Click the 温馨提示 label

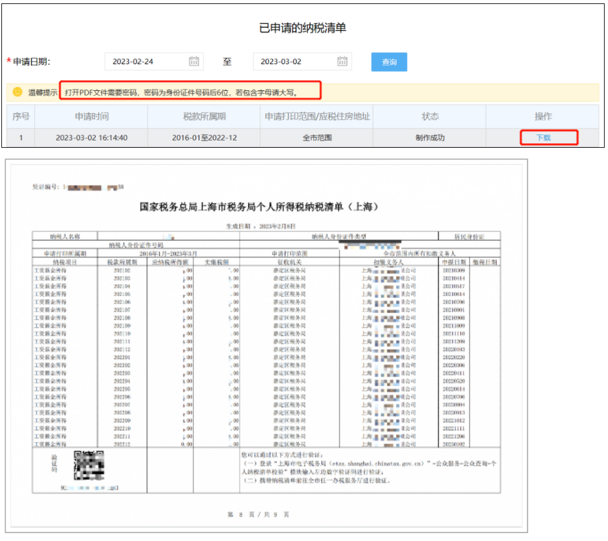click(x=43, y=92)
